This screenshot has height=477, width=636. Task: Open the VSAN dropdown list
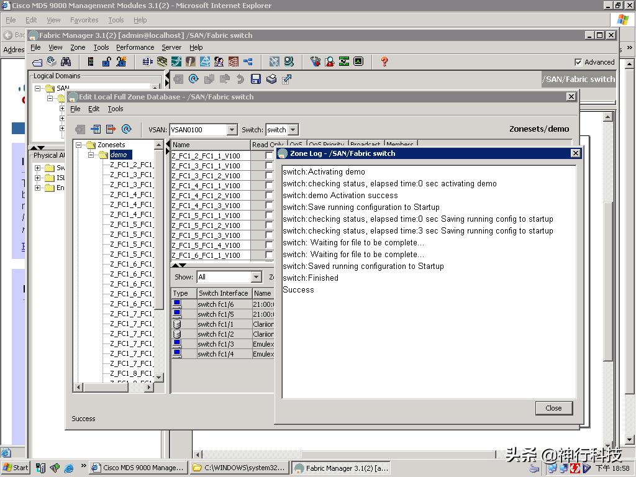pos(232,130)
